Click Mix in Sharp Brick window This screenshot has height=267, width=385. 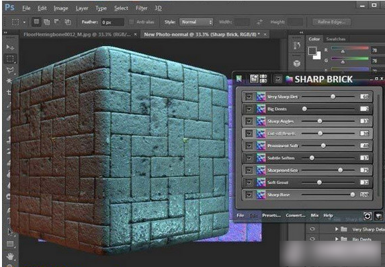(x=314, y=215)
